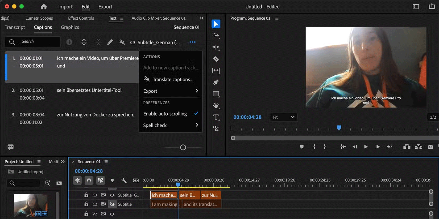Screen dimensions: 439x219
Task: Switch to the Transcript tab
Action: point(15,27)
